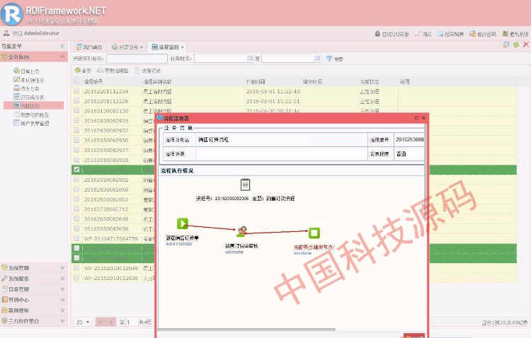
Task: Check the row 20162930082902 checkbox
Action: [x=76, y=180]
